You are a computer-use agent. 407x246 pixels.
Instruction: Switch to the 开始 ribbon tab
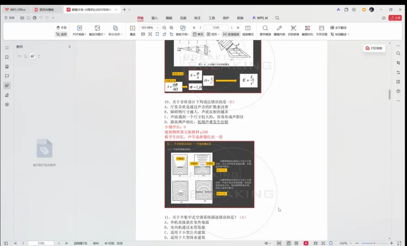(x=141, y=18)
